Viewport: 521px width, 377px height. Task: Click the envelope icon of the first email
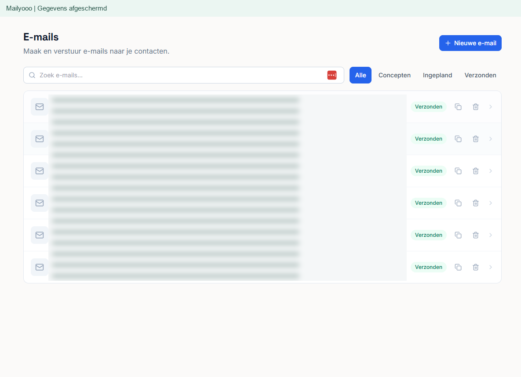(x=40, y=107)
